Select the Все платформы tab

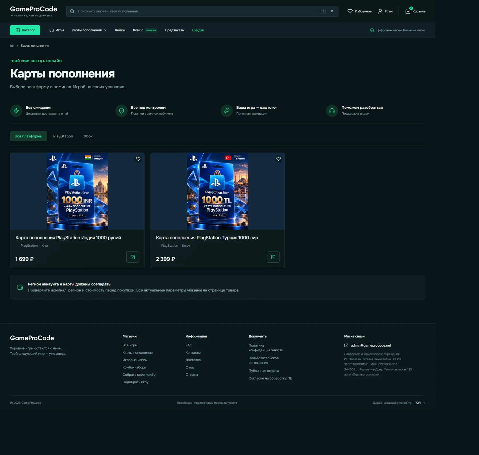28,136
